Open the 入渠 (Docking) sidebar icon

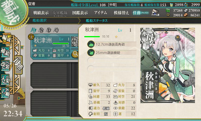[5, 80]
